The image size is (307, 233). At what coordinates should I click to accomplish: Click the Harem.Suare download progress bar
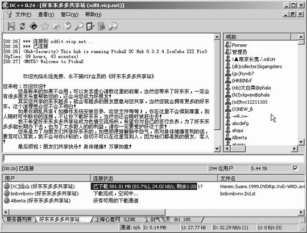point(144,187)
